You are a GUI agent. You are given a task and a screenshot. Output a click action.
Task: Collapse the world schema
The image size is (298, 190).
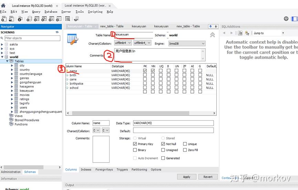point(2,57)
